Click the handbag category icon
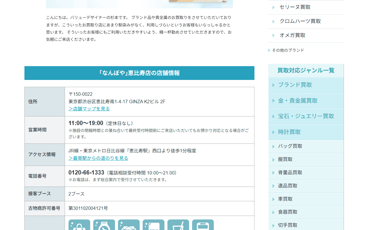The width and height of the screenshot is (368, 230). 79,225
